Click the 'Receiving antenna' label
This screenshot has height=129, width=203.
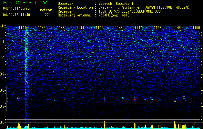(74, 15)
